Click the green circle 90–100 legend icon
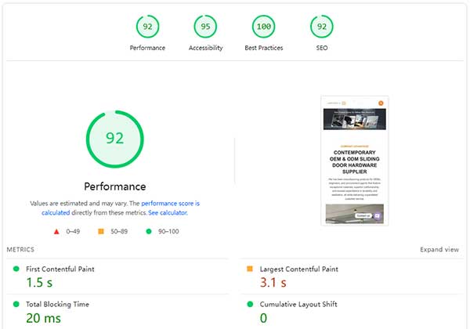The height and width of the screenshot is (329, 470). click(150, 232)
